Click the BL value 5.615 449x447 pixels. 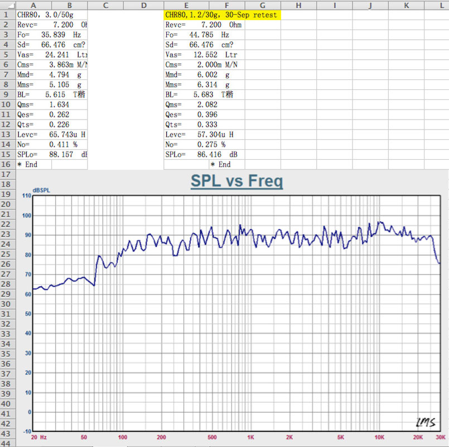pos(55,94)
